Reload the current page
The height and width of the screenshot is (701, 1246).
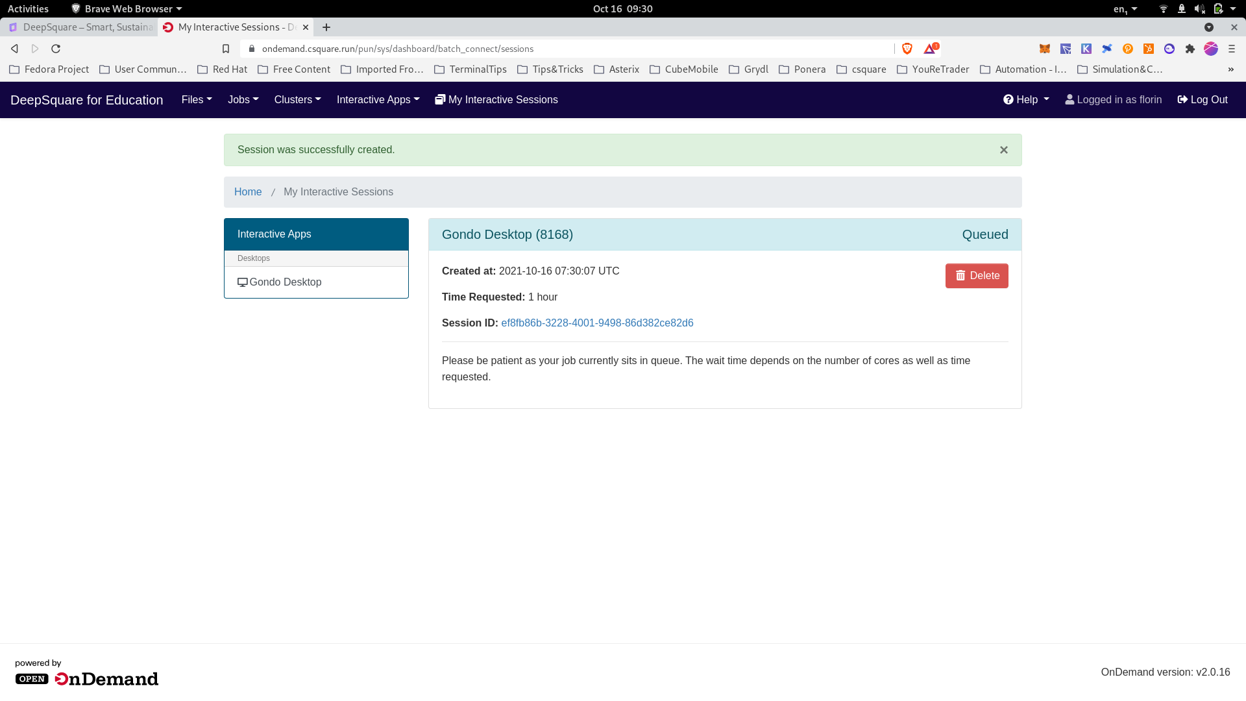coord(56,49)
